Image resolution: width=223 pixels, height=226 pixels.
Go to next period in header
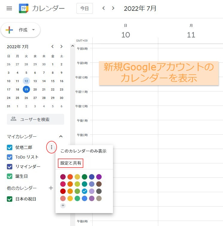(x=113, y=8)
